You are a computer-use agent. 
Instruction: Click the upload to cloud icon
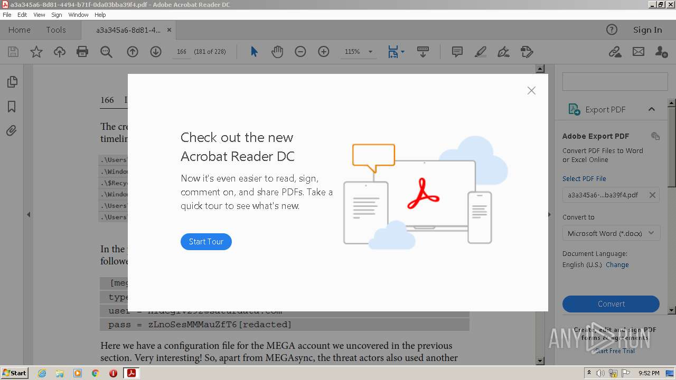(60, 52)
